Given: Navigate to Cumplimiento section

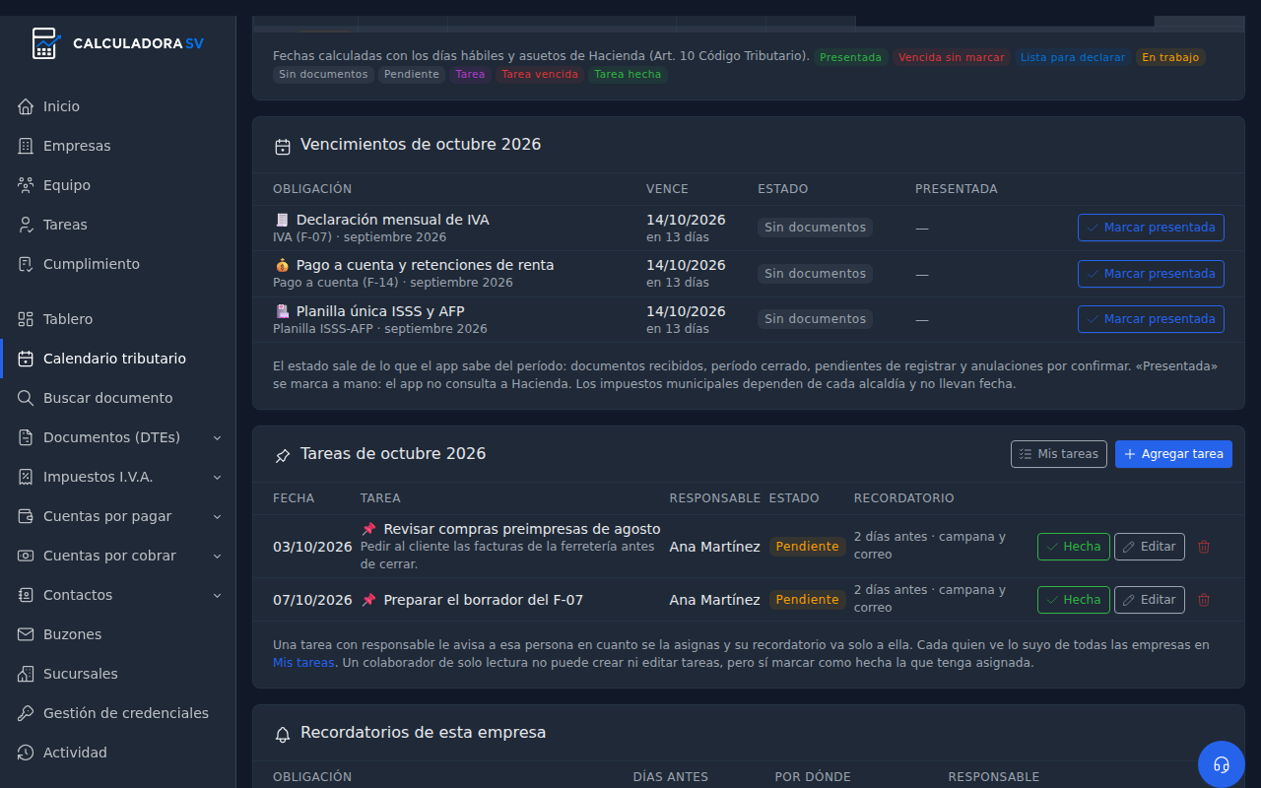Looking at the screenshot, I should pyautogui.click(x=118, y=264).
